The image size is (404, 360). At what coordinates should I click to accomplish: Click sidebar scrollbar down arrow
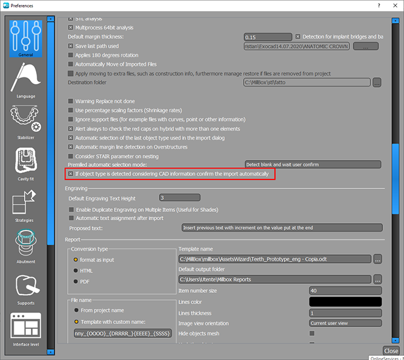(x=51, y=352)
